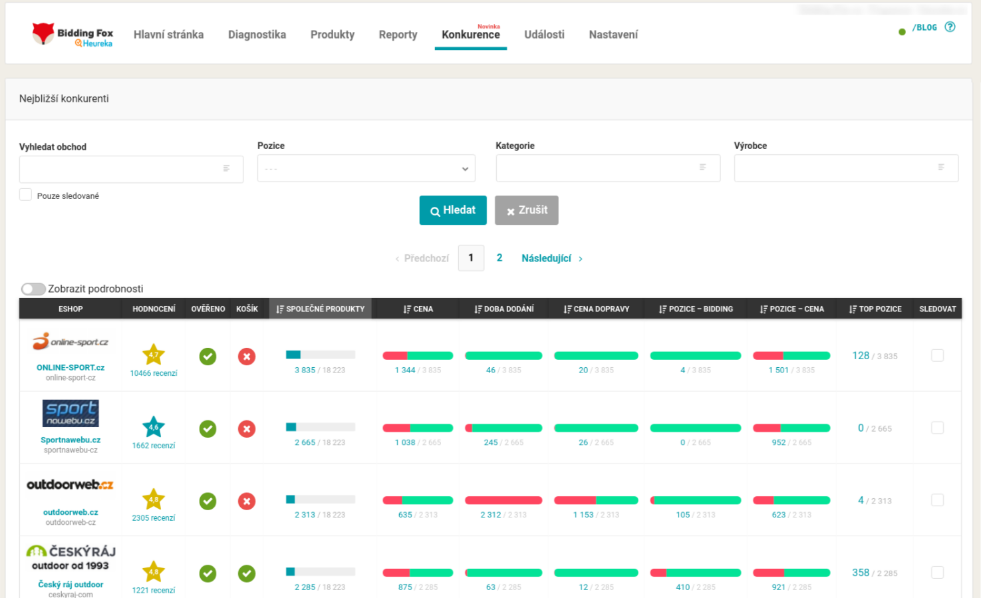
Task: Check Sledovat for Český ráj outdoor
Action: [x=937, y=572]
